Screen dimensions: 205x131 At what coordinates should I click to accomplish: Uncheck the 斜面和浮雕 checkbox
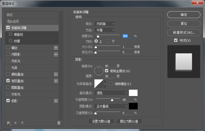tap(8, 28)
